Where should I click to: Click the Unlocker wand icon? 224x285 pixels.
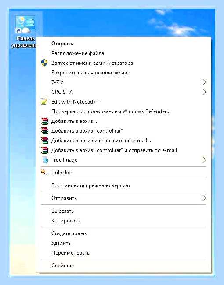44,173
